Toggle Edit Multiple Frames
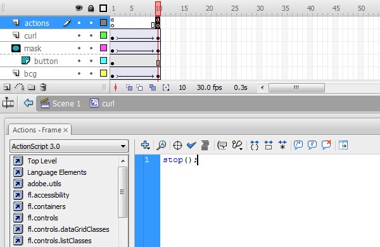The width and height of the screenshot is (380, 247). pyautogui.click(x=153, y=87)
